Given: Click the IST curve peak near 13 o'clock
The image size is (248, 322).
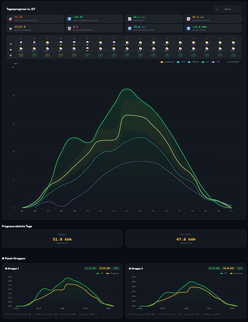Looking at the screenshot, I should click(127, 89).
